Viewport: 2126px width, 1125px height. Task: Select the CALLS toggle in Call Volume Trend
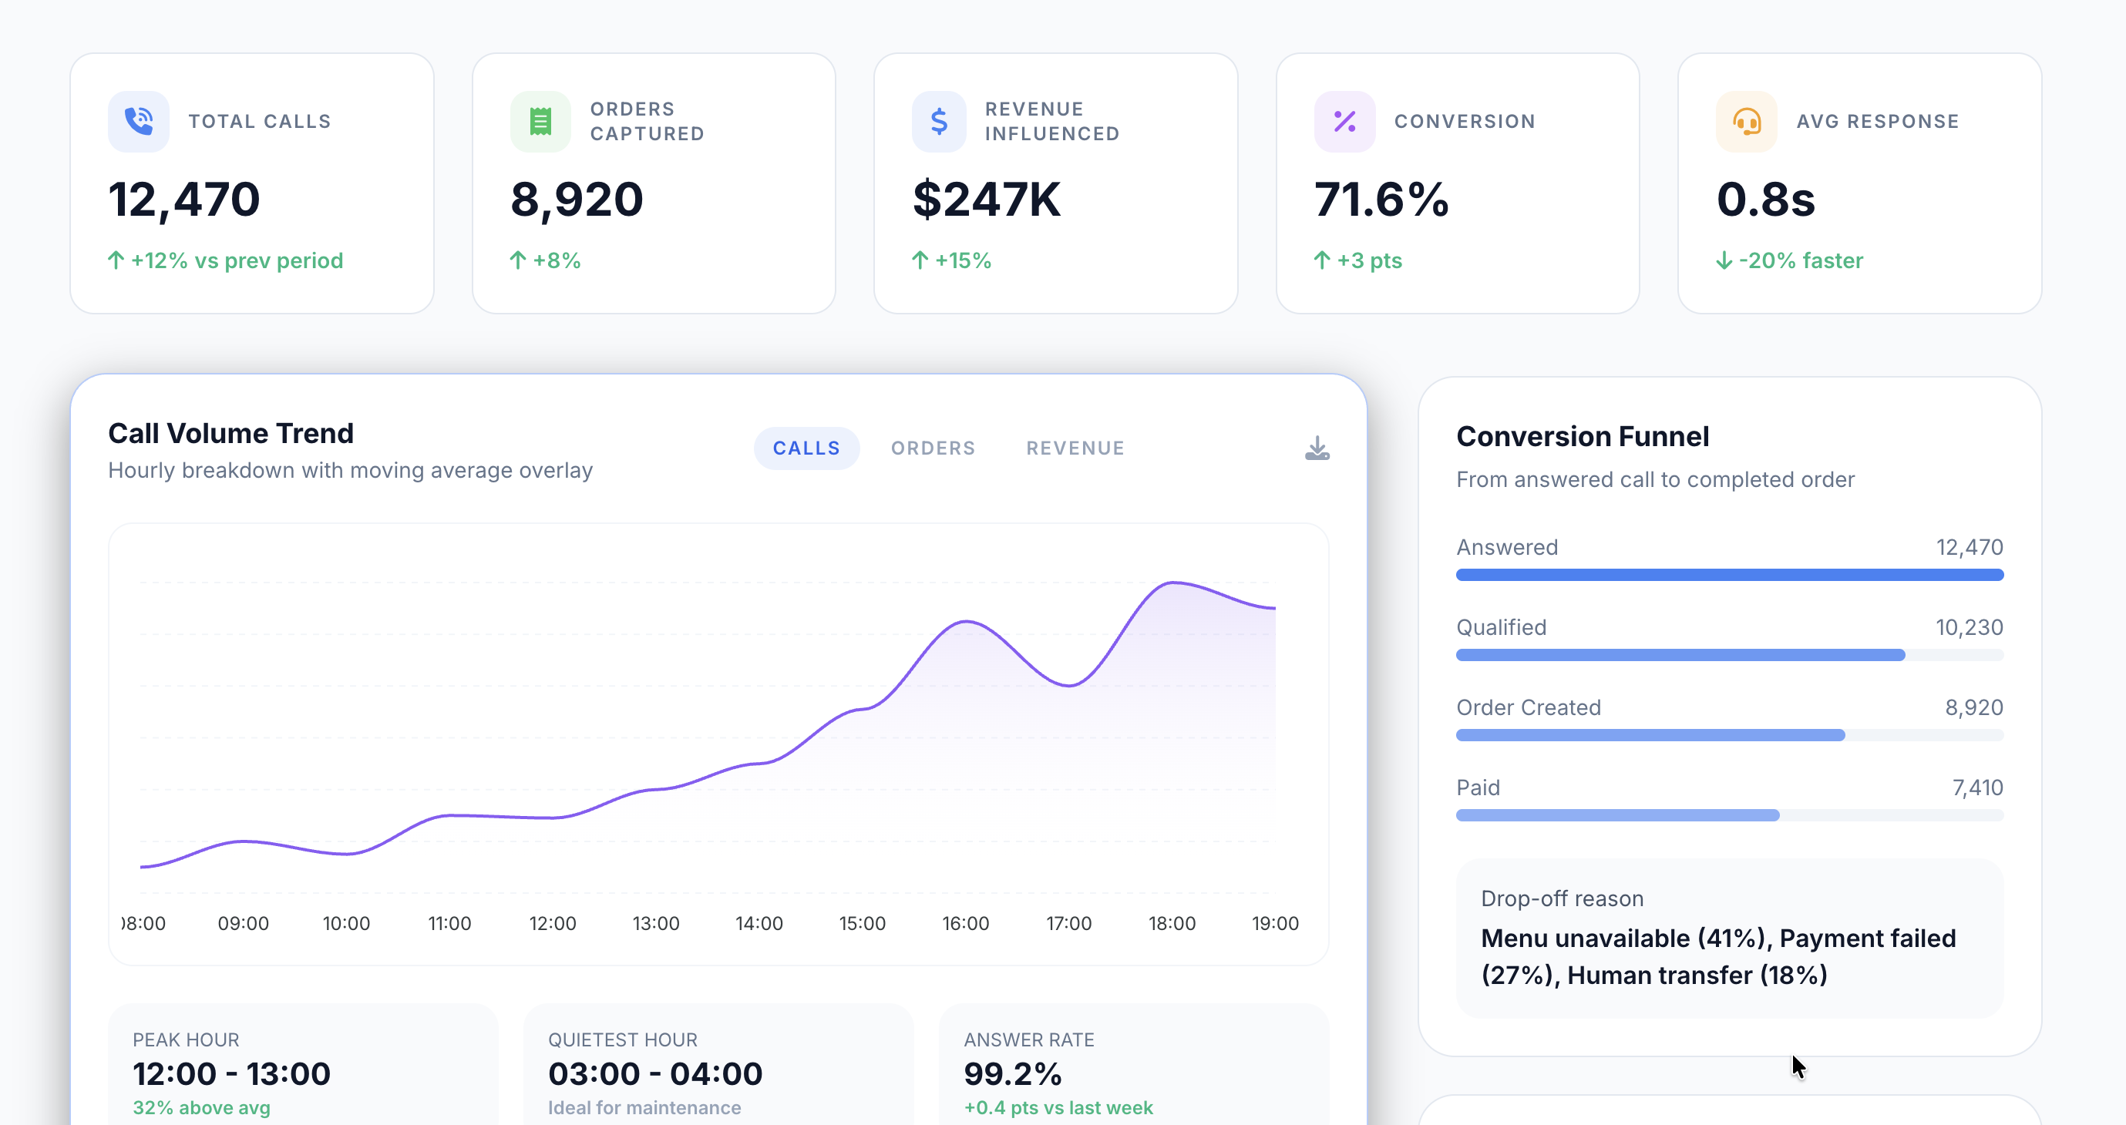[x=806, y=448]
